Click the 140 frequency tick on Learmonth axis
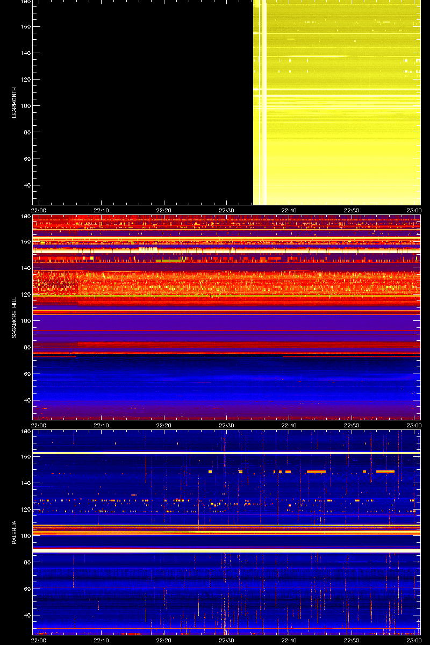 25,53
